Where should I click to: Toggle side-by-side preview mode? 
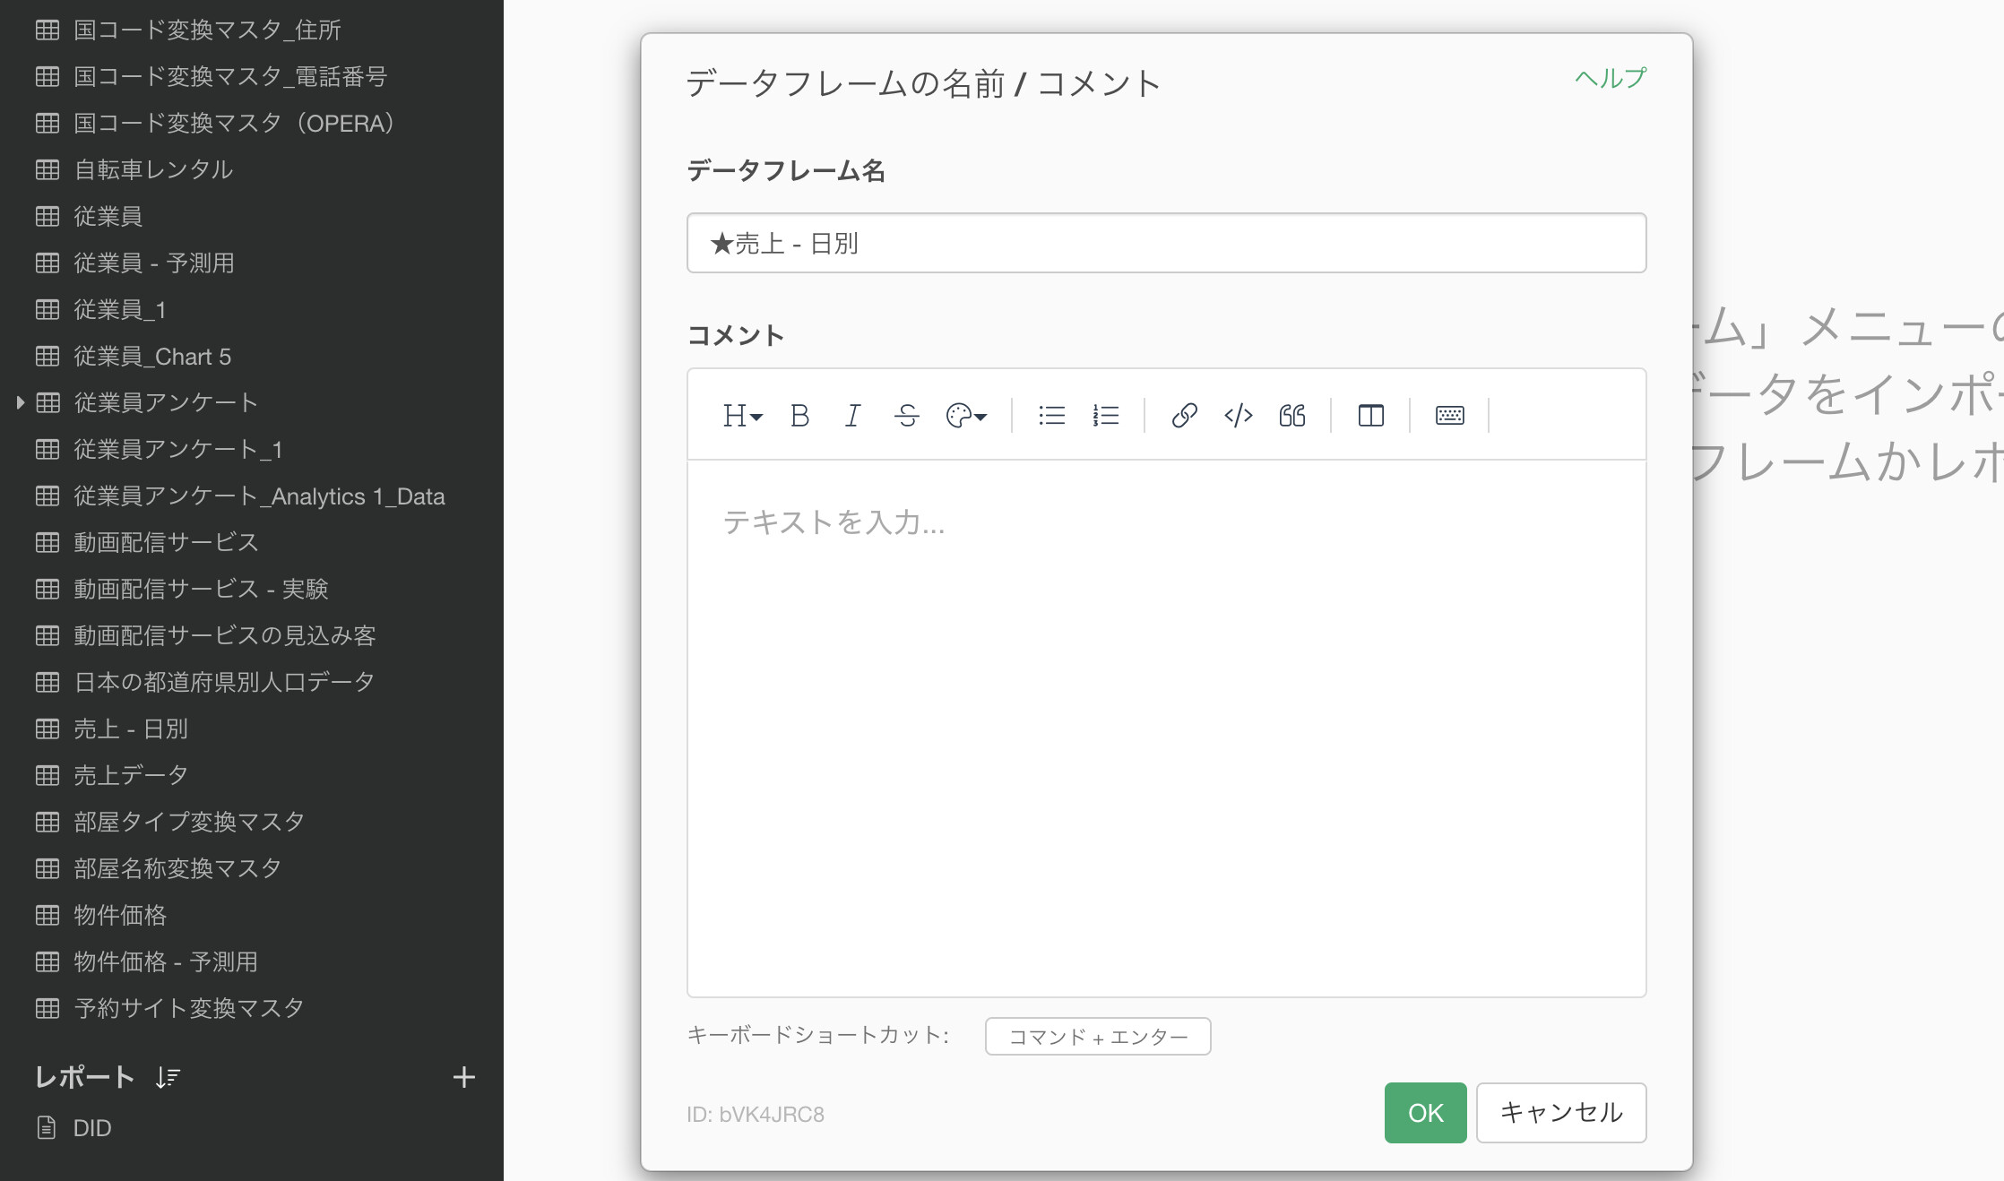(x=1370, y=416)
